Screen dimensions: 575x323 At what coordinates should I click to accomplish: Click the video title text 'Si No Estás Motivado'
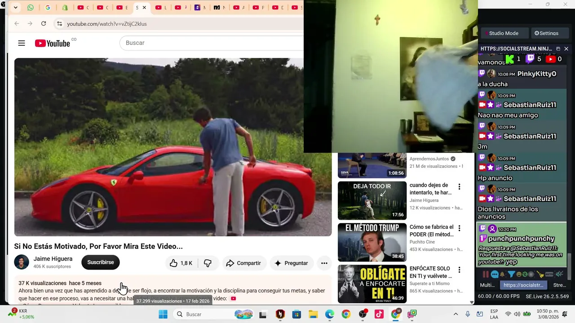(x=98, y=246)
